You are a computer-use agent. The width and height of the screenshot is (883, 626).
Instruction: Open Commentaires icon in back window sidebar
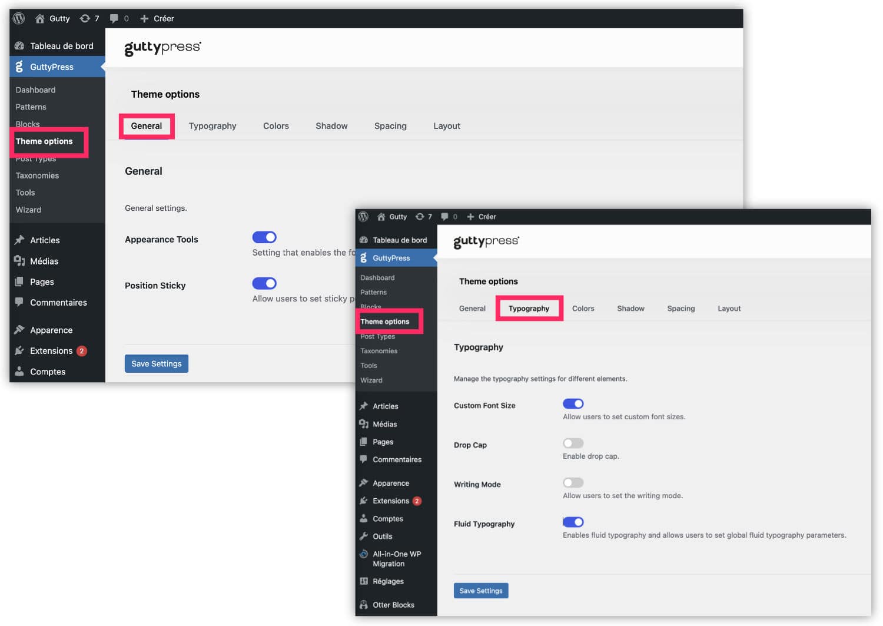pyautogui.click(x=19, y=302)
